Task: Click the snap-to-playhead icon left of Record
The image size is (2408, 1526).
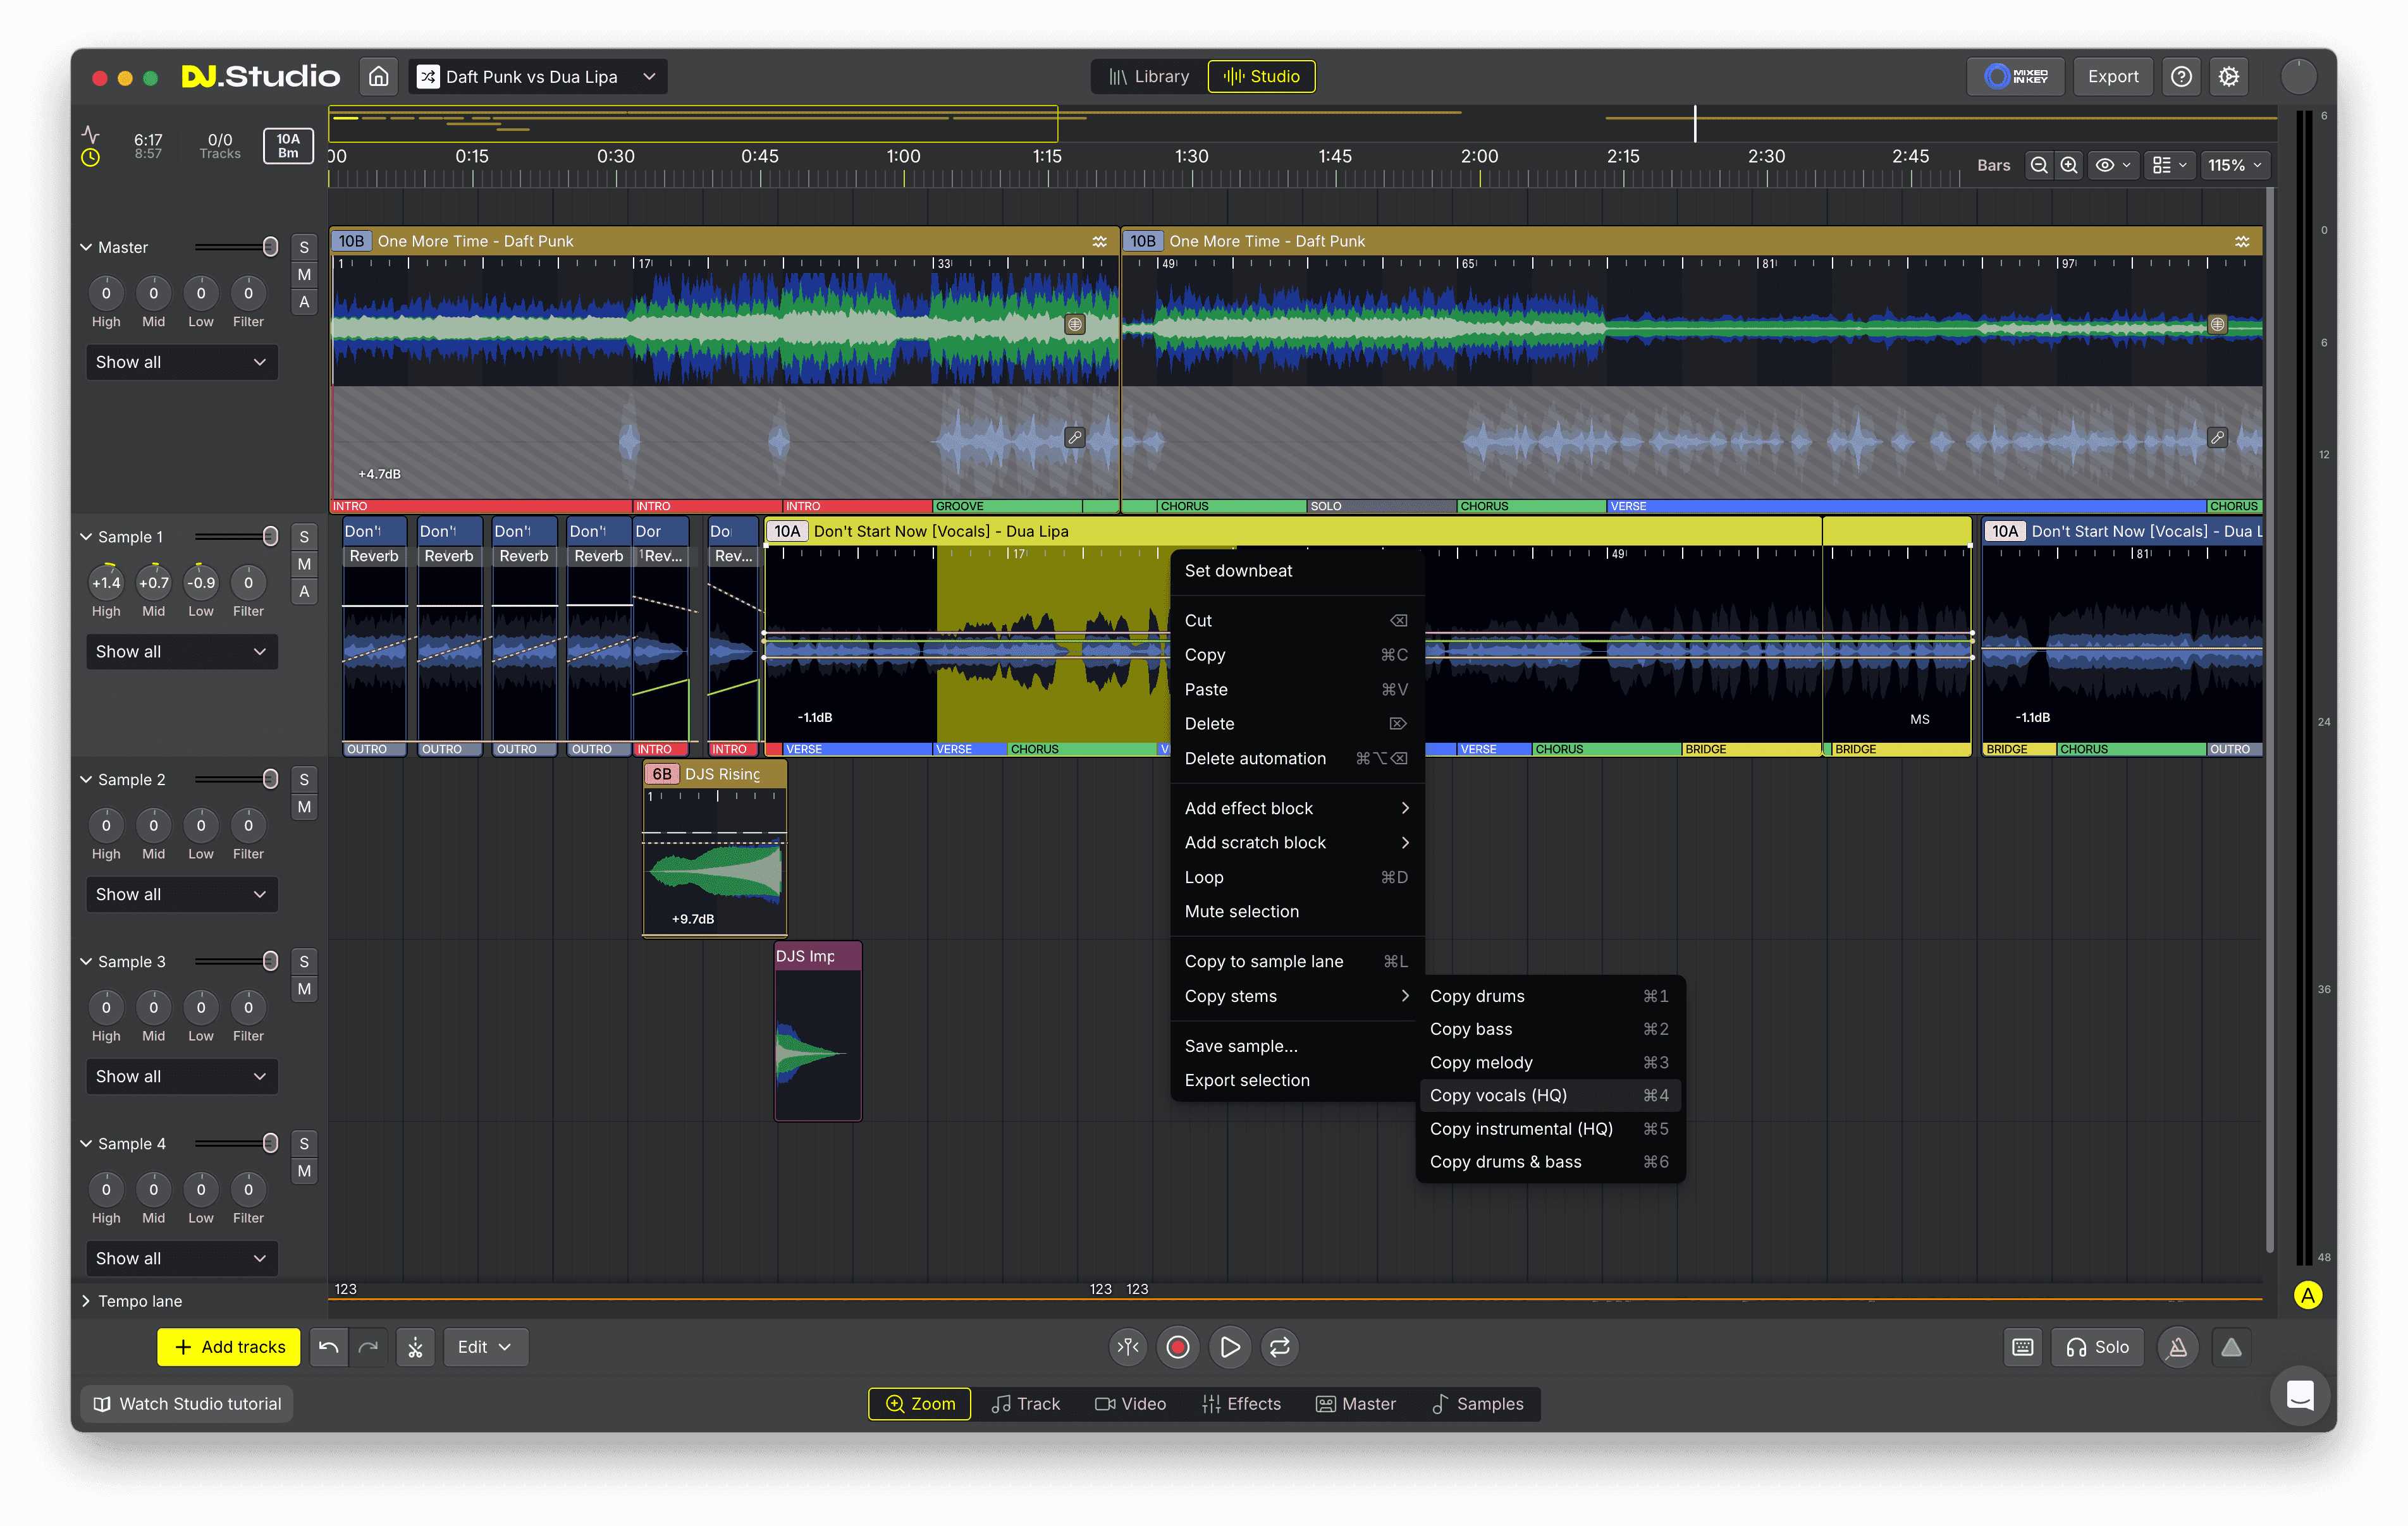Action: (x=1128, y=1347)
